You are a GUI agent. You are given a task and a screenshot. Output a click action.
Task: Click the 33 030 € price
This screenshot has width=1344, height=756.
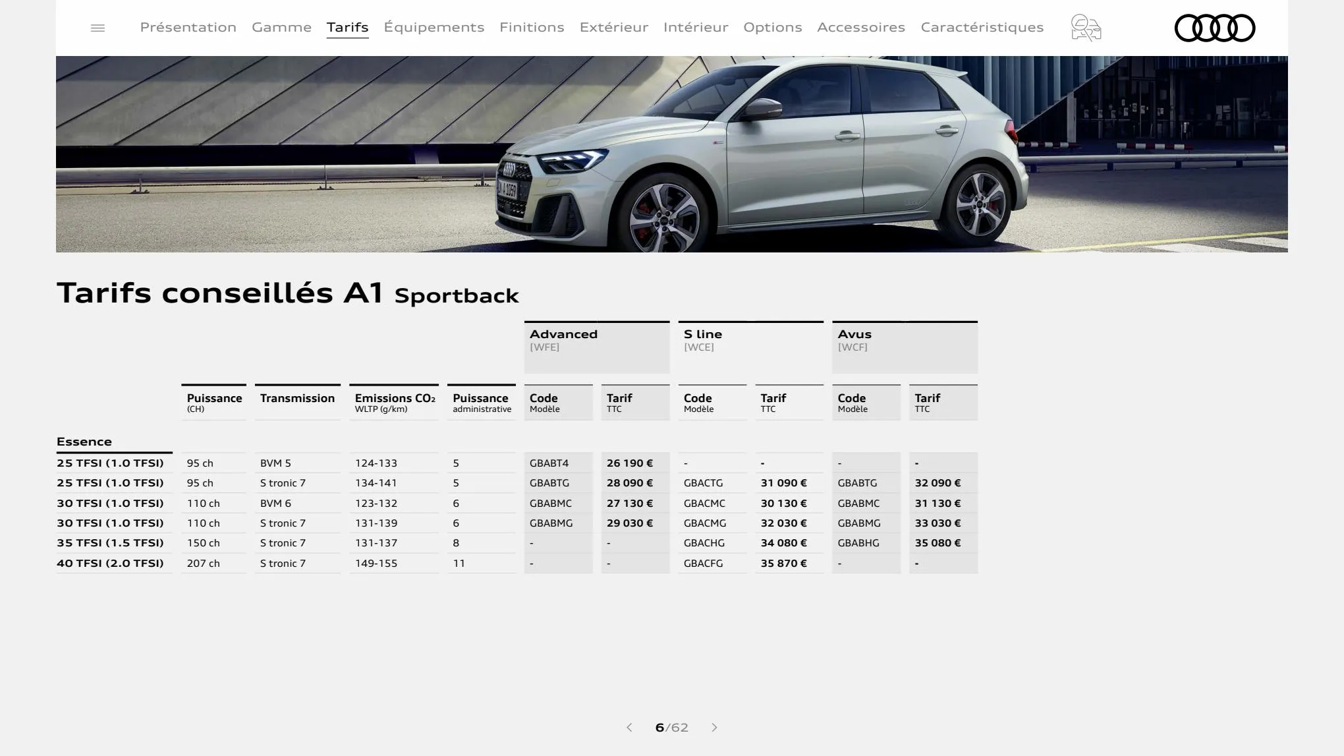pos(938,523)
